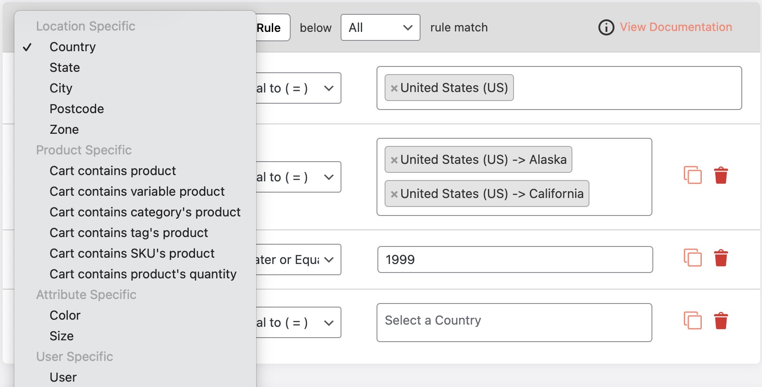The width and height of the screenshot is (762, 387).
Task: Open the Greater or Equal operator dropdown
Action: pyautogui.click(x=298, y=259)
